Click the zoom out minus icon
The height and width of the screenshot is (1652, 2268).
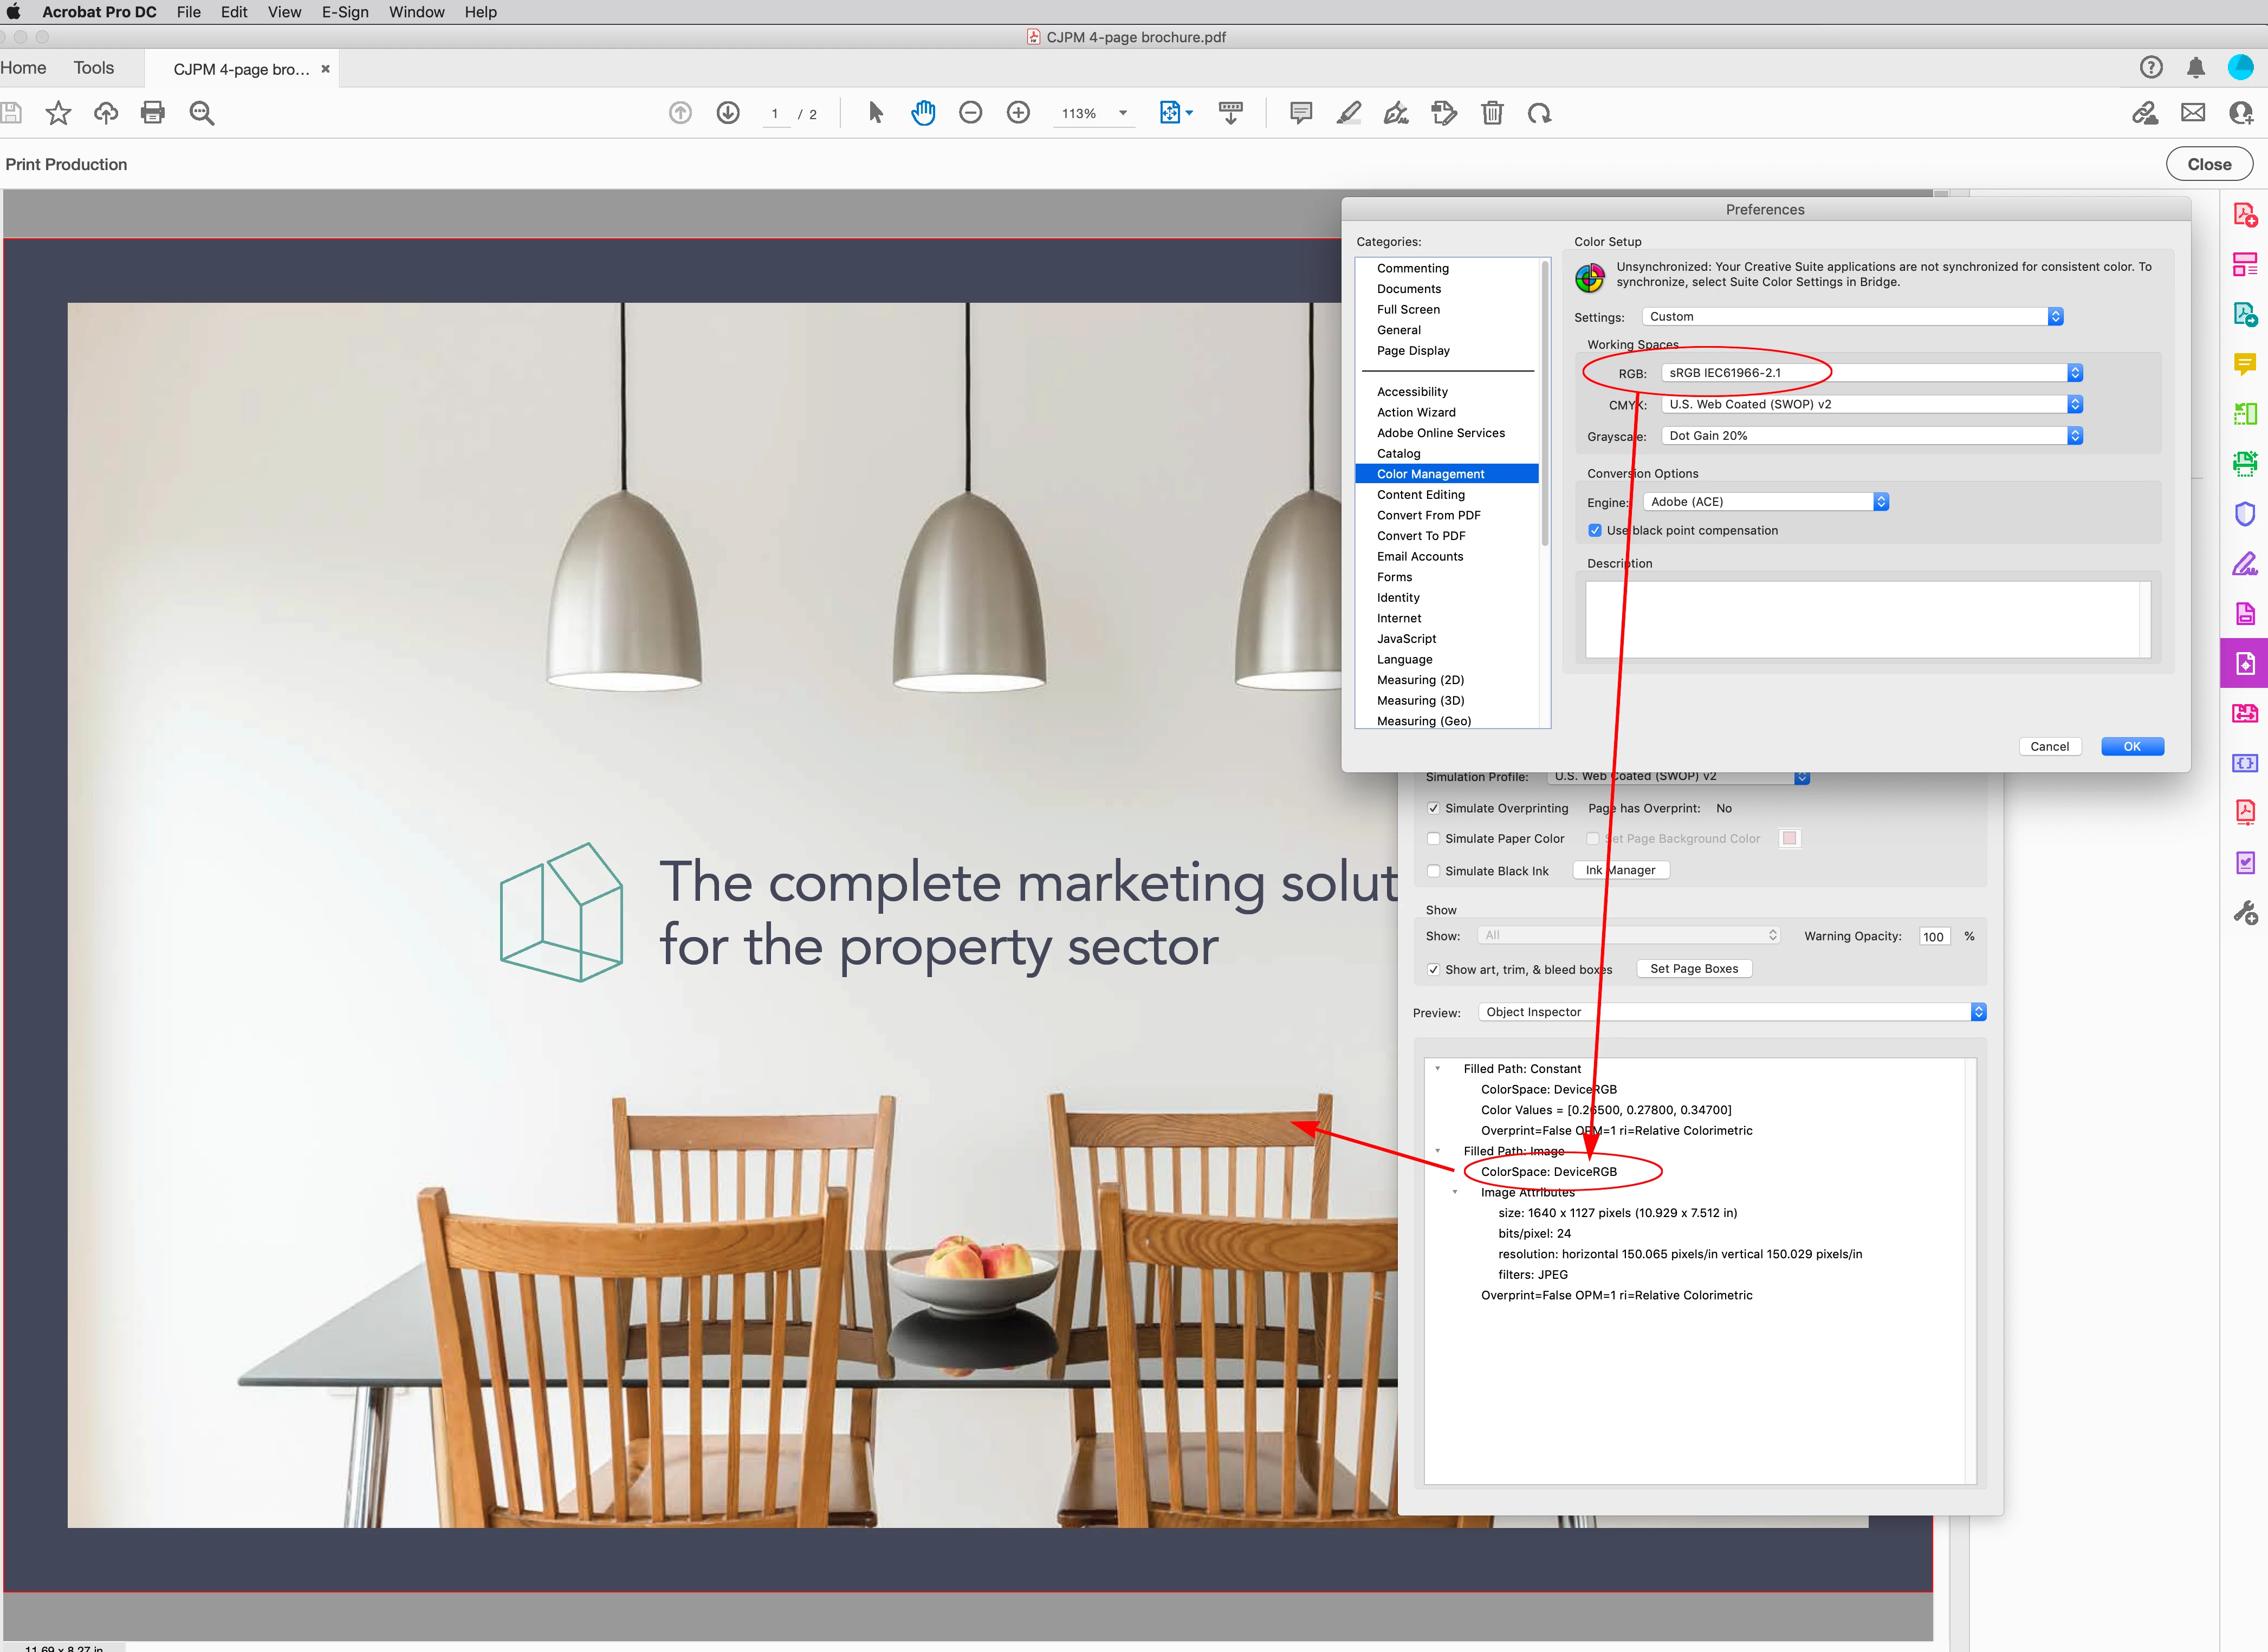(x=970, y=113)
